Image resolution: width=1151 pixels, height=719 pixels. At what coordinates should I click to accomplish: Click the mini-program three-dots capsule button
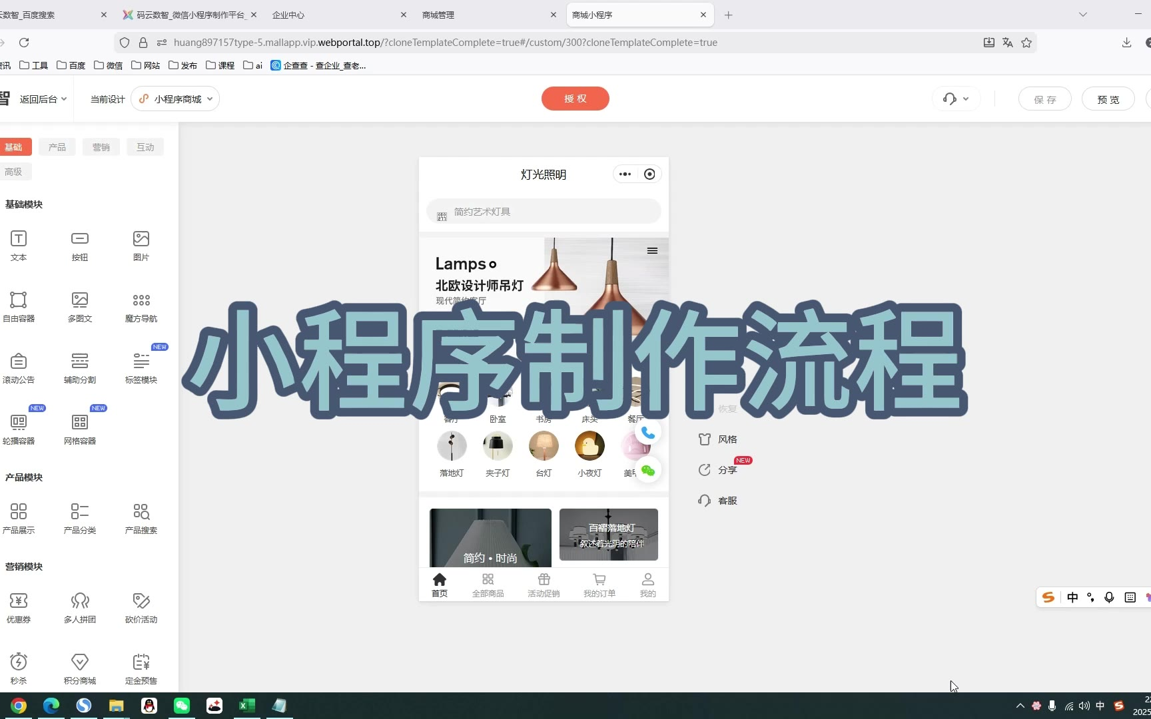[x=625, y=174]
